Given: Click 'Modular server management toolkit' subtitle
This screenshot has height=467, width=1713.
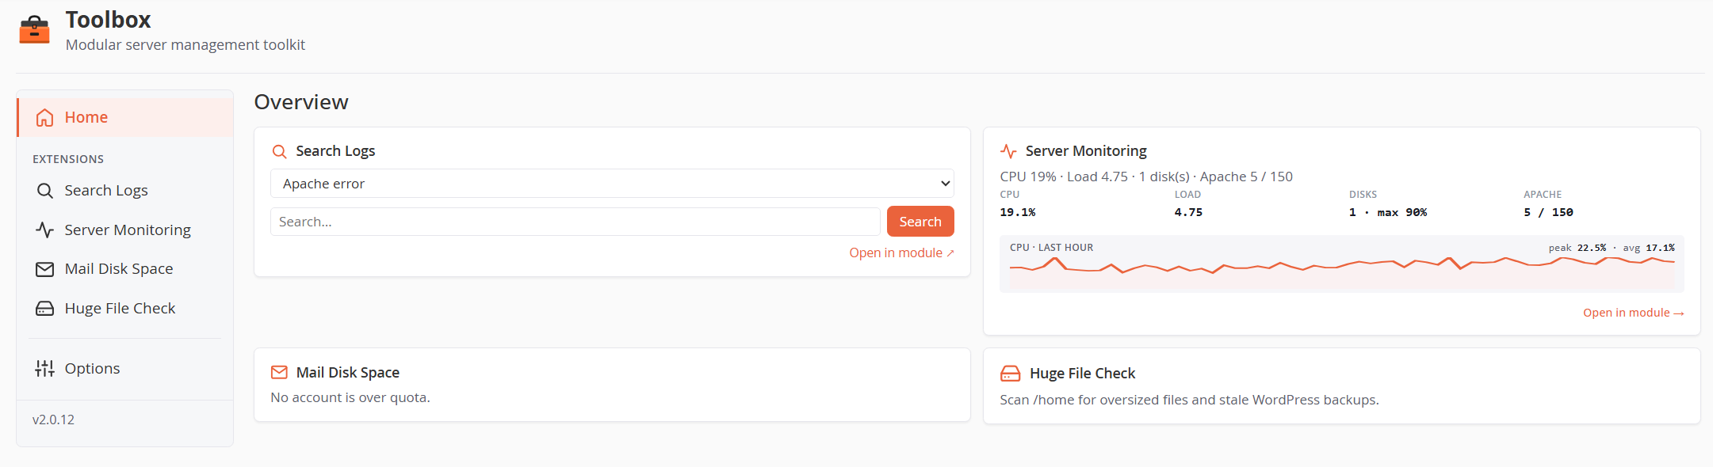Looking at the screenshot, I should 185,45.
